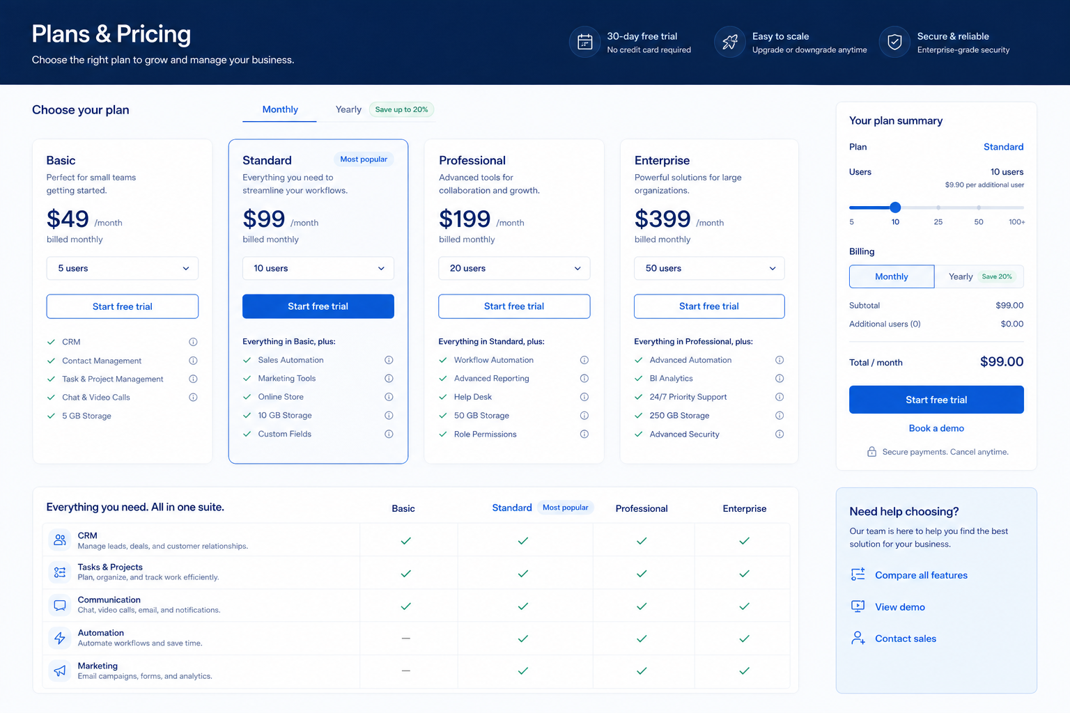Open info icon beside Workflow Automation
The height and width of the screenshot is (713, 1070).
pos(584,360)
